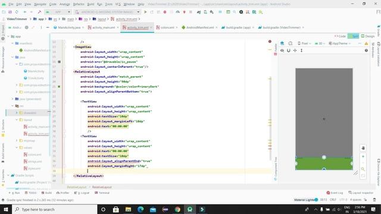Select MainActivity in project tree
The width and height of the screenshot is (381, 214).
[34, 71]
